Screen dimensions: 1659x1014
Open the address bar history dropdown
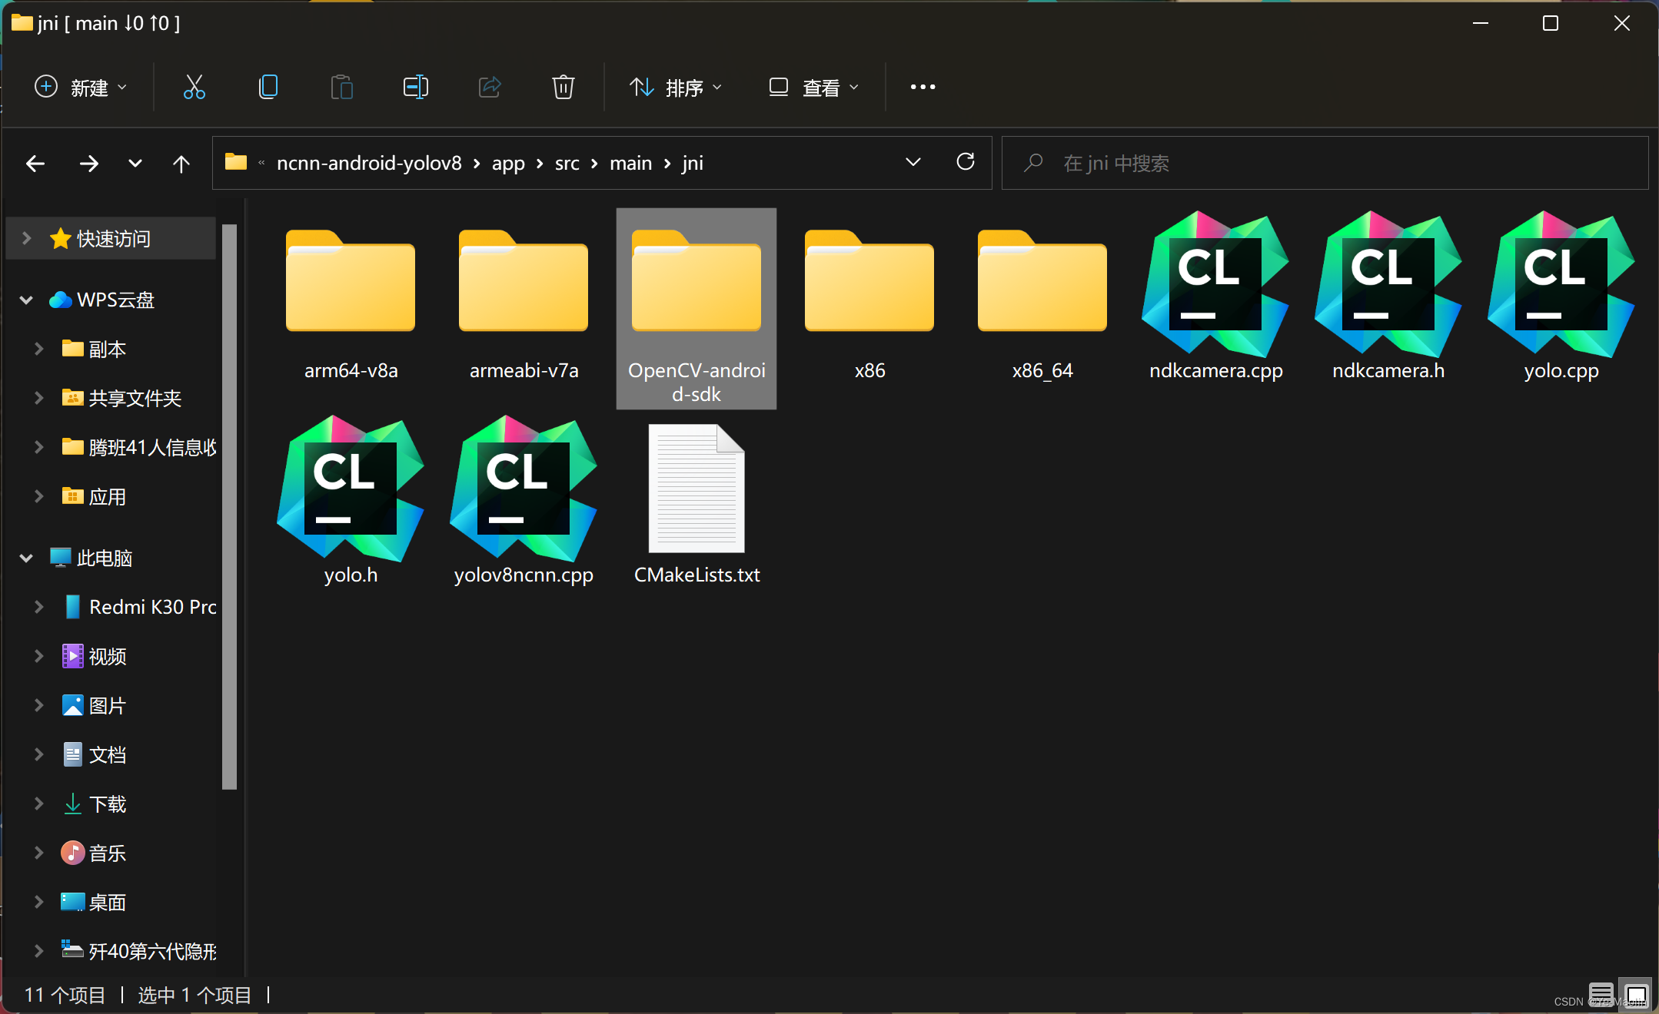pos(913,162)
